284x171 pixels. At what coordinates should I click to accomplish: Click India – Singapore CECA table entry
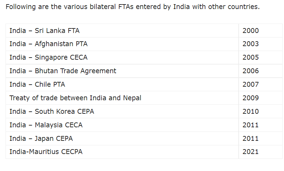(48, 58)
